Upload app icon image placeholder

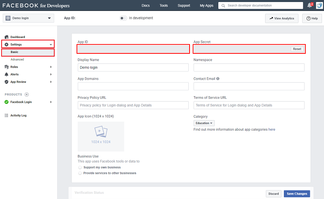101,136
